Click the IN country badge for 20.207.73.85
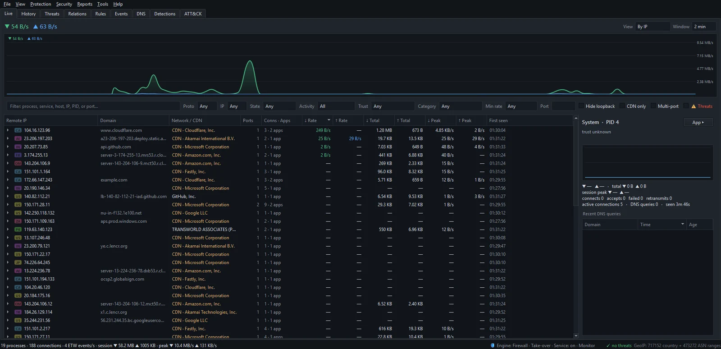The height and width of the screenshot is (349, 721). [18, 147]
